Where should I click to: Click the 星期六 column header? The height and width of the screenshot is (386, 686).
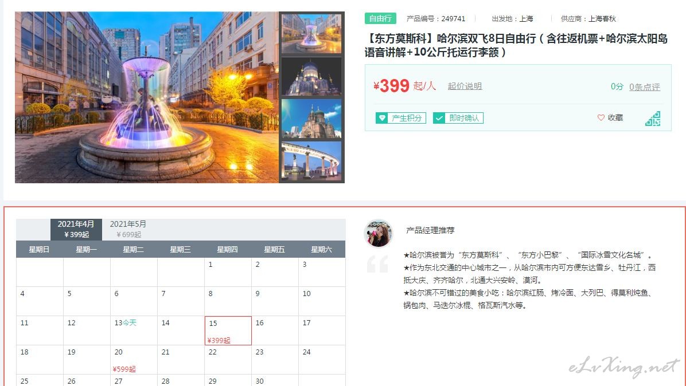pos(322,249)
